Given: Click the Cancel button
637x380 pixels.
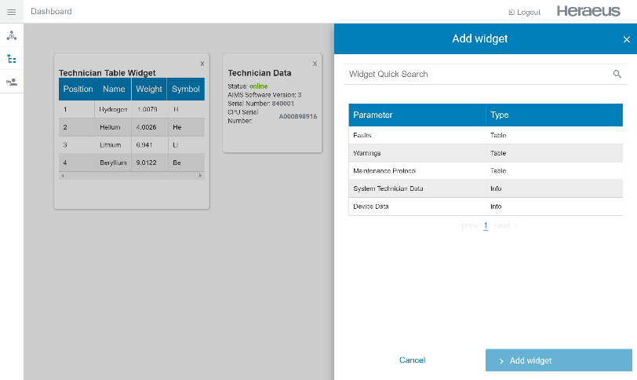Looking at the screenshot, I should (412, 360).
